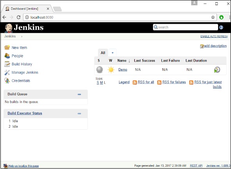The width and height of the screenshot is (231, 169).
Task: Click executor 2 Idle row
Action: pos(46,127)
